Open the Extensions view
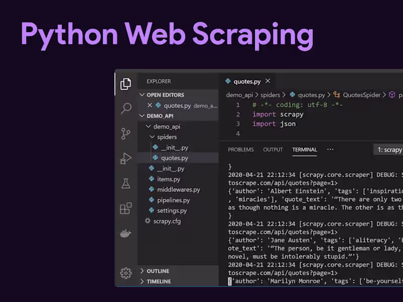This screenshot has width=403, height=302. tap(126, 208)
